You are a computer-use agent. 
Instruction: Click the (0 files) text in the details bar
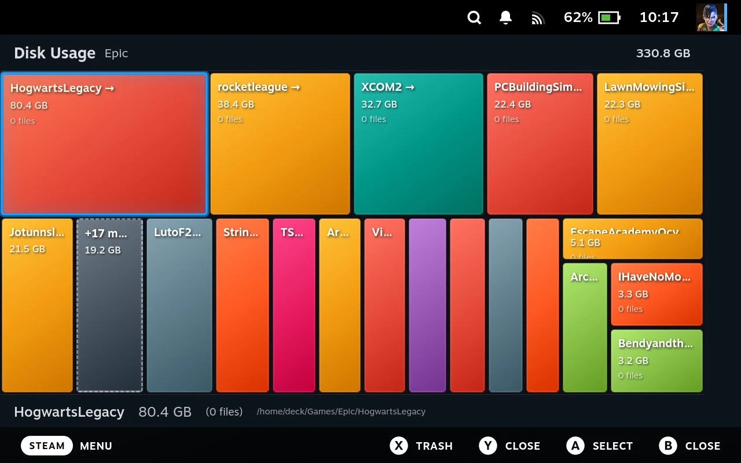224,411
